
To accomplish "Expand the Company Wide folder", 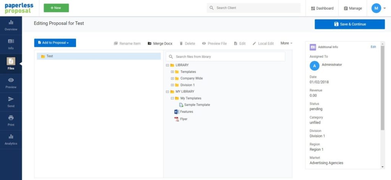I will pyautogui.click(x=172, y=79).
